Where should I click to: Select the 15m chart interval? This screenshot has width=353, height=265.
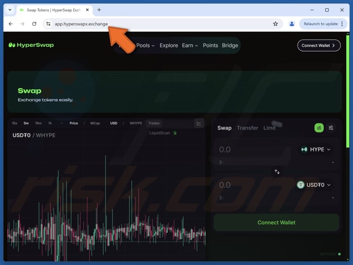coord(38,123)
